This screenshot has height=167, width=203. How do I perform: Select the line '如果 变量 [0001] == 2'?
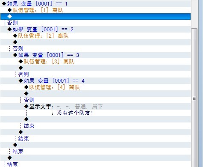95,30
